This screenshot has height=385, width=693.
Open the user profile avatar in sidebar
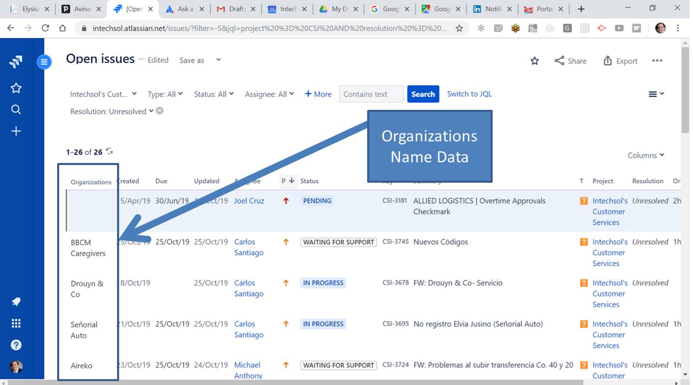(x=16, y=367)
